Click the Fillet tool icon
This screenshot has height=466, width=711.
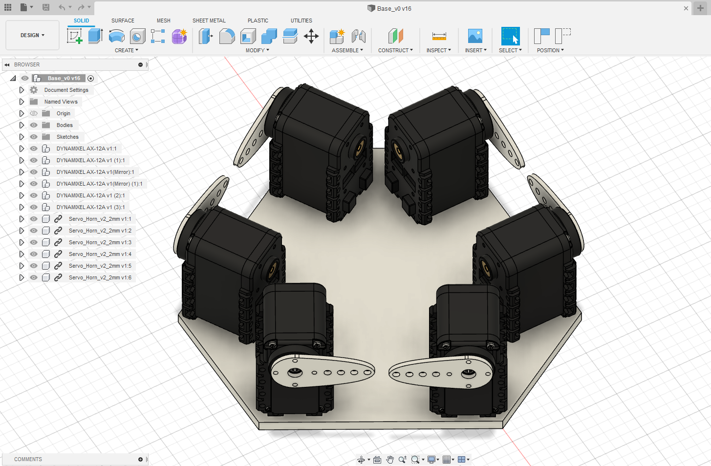227,36
